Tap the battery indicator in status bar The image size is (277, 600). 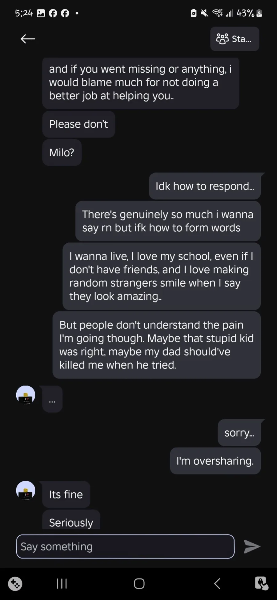coord(259,13)
